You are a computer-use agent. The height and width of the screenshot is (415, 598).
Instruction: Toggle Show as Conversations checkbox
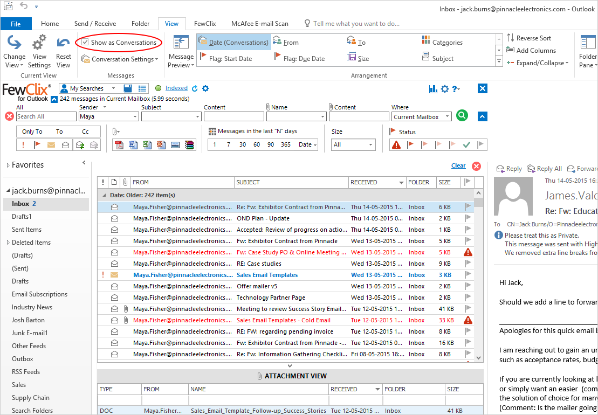(85, 42)
